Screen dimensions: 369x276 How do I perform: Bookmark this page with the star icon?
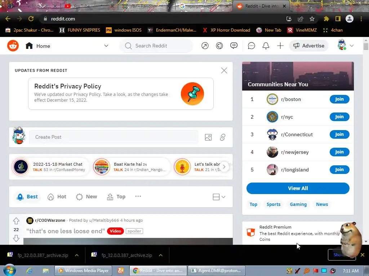click(312, 19)
